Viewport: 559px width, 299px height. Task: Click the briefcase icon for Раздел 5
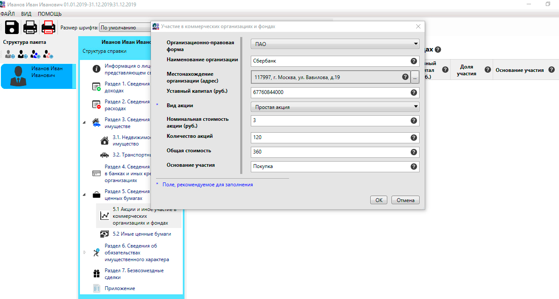(x=96, y=195)
